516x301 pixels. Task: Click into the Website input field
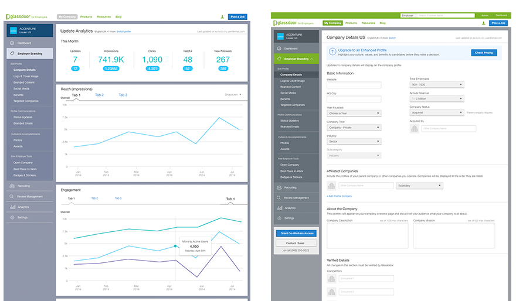click(354, 85)
